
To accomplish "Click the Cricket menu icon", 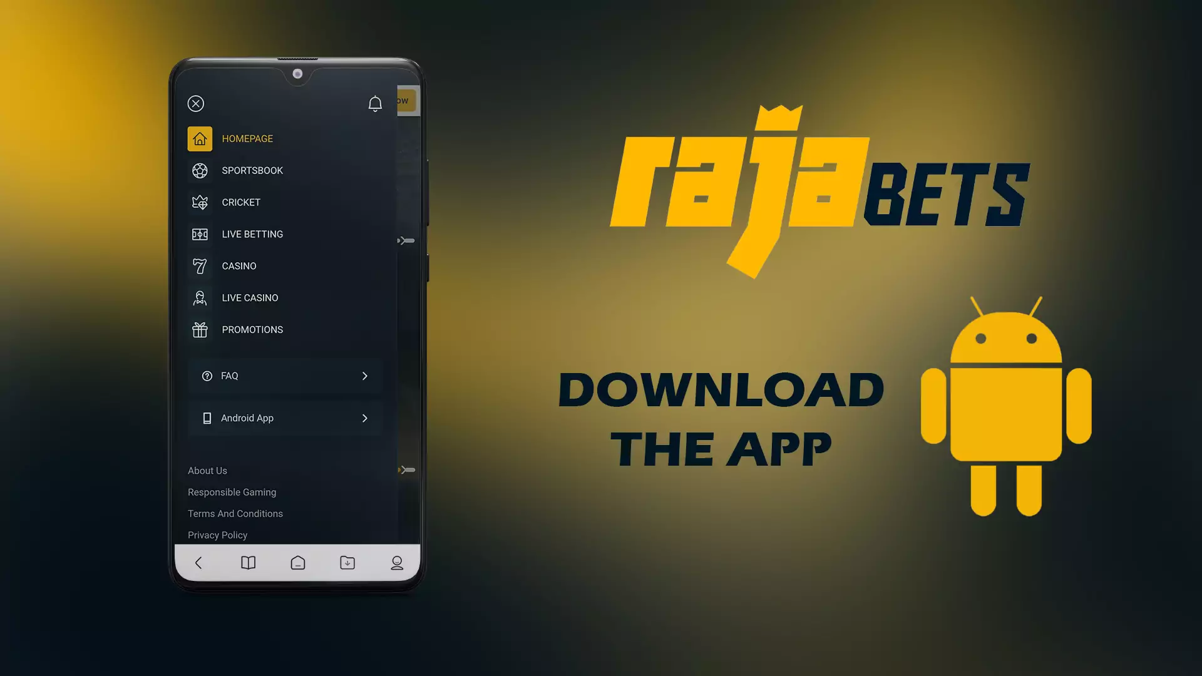I will 200,202.
